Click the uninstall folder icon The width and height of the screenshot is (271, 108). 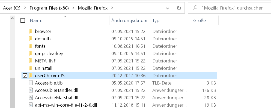31,68
